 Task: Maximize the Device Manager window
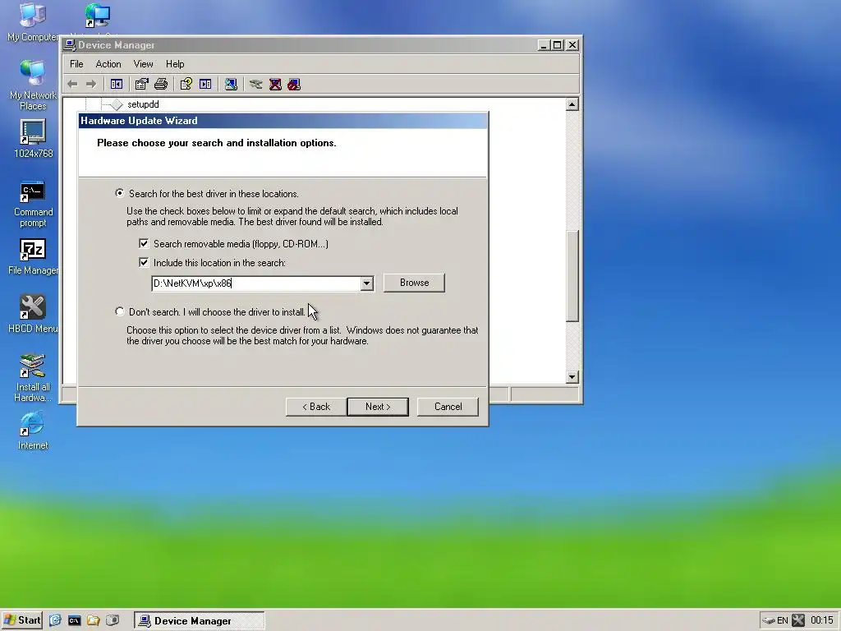tap(558, 45)
